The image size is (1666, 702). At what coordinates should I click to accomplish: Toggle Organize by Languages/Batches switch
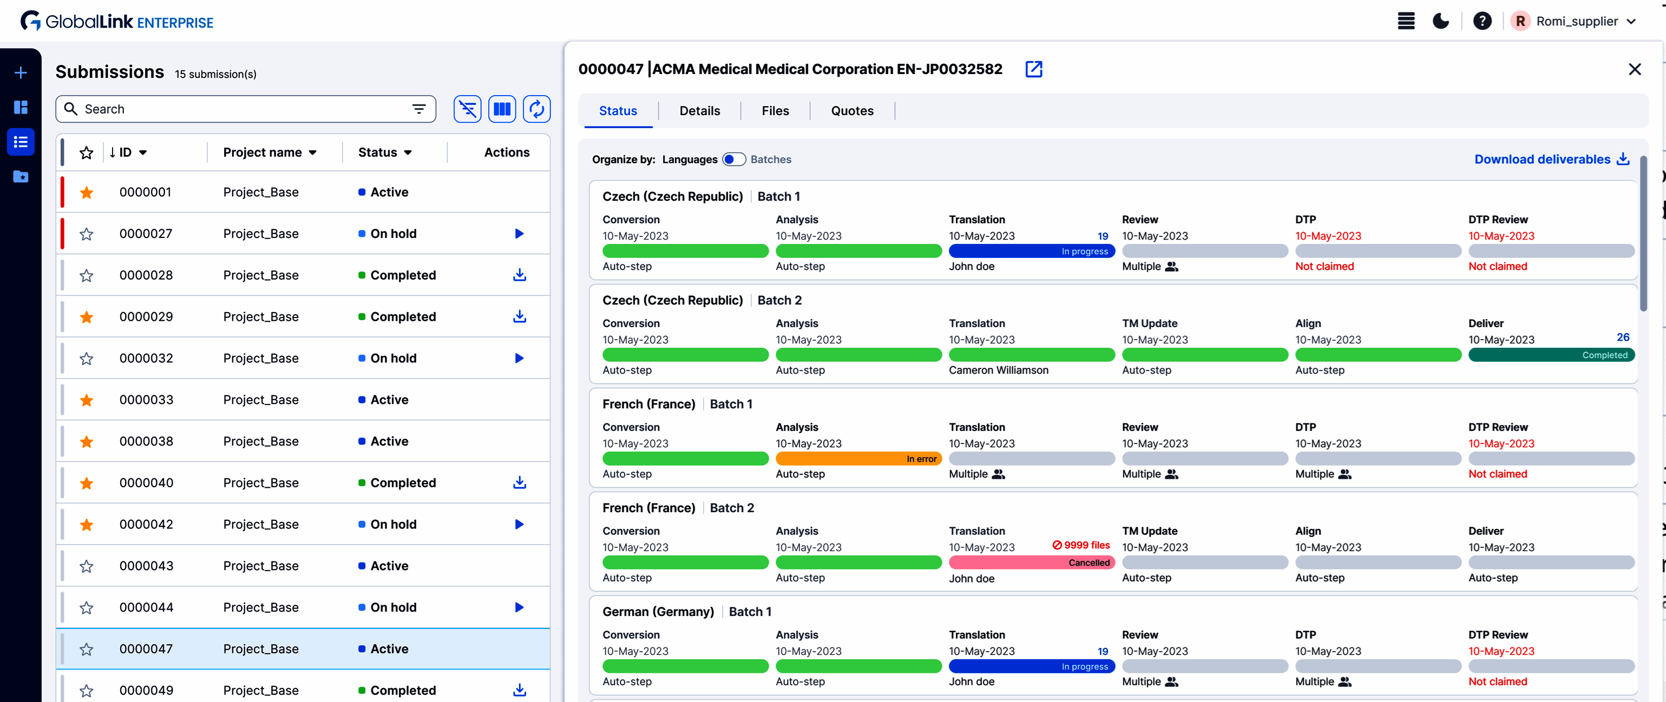[733, 160]
